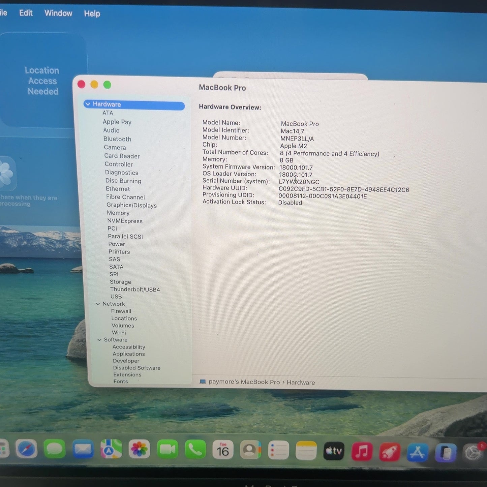Image resolution: width=487 pixels, height=487 pixels.
Task: Show installed Applications list
Action: (x=129, y=354)
